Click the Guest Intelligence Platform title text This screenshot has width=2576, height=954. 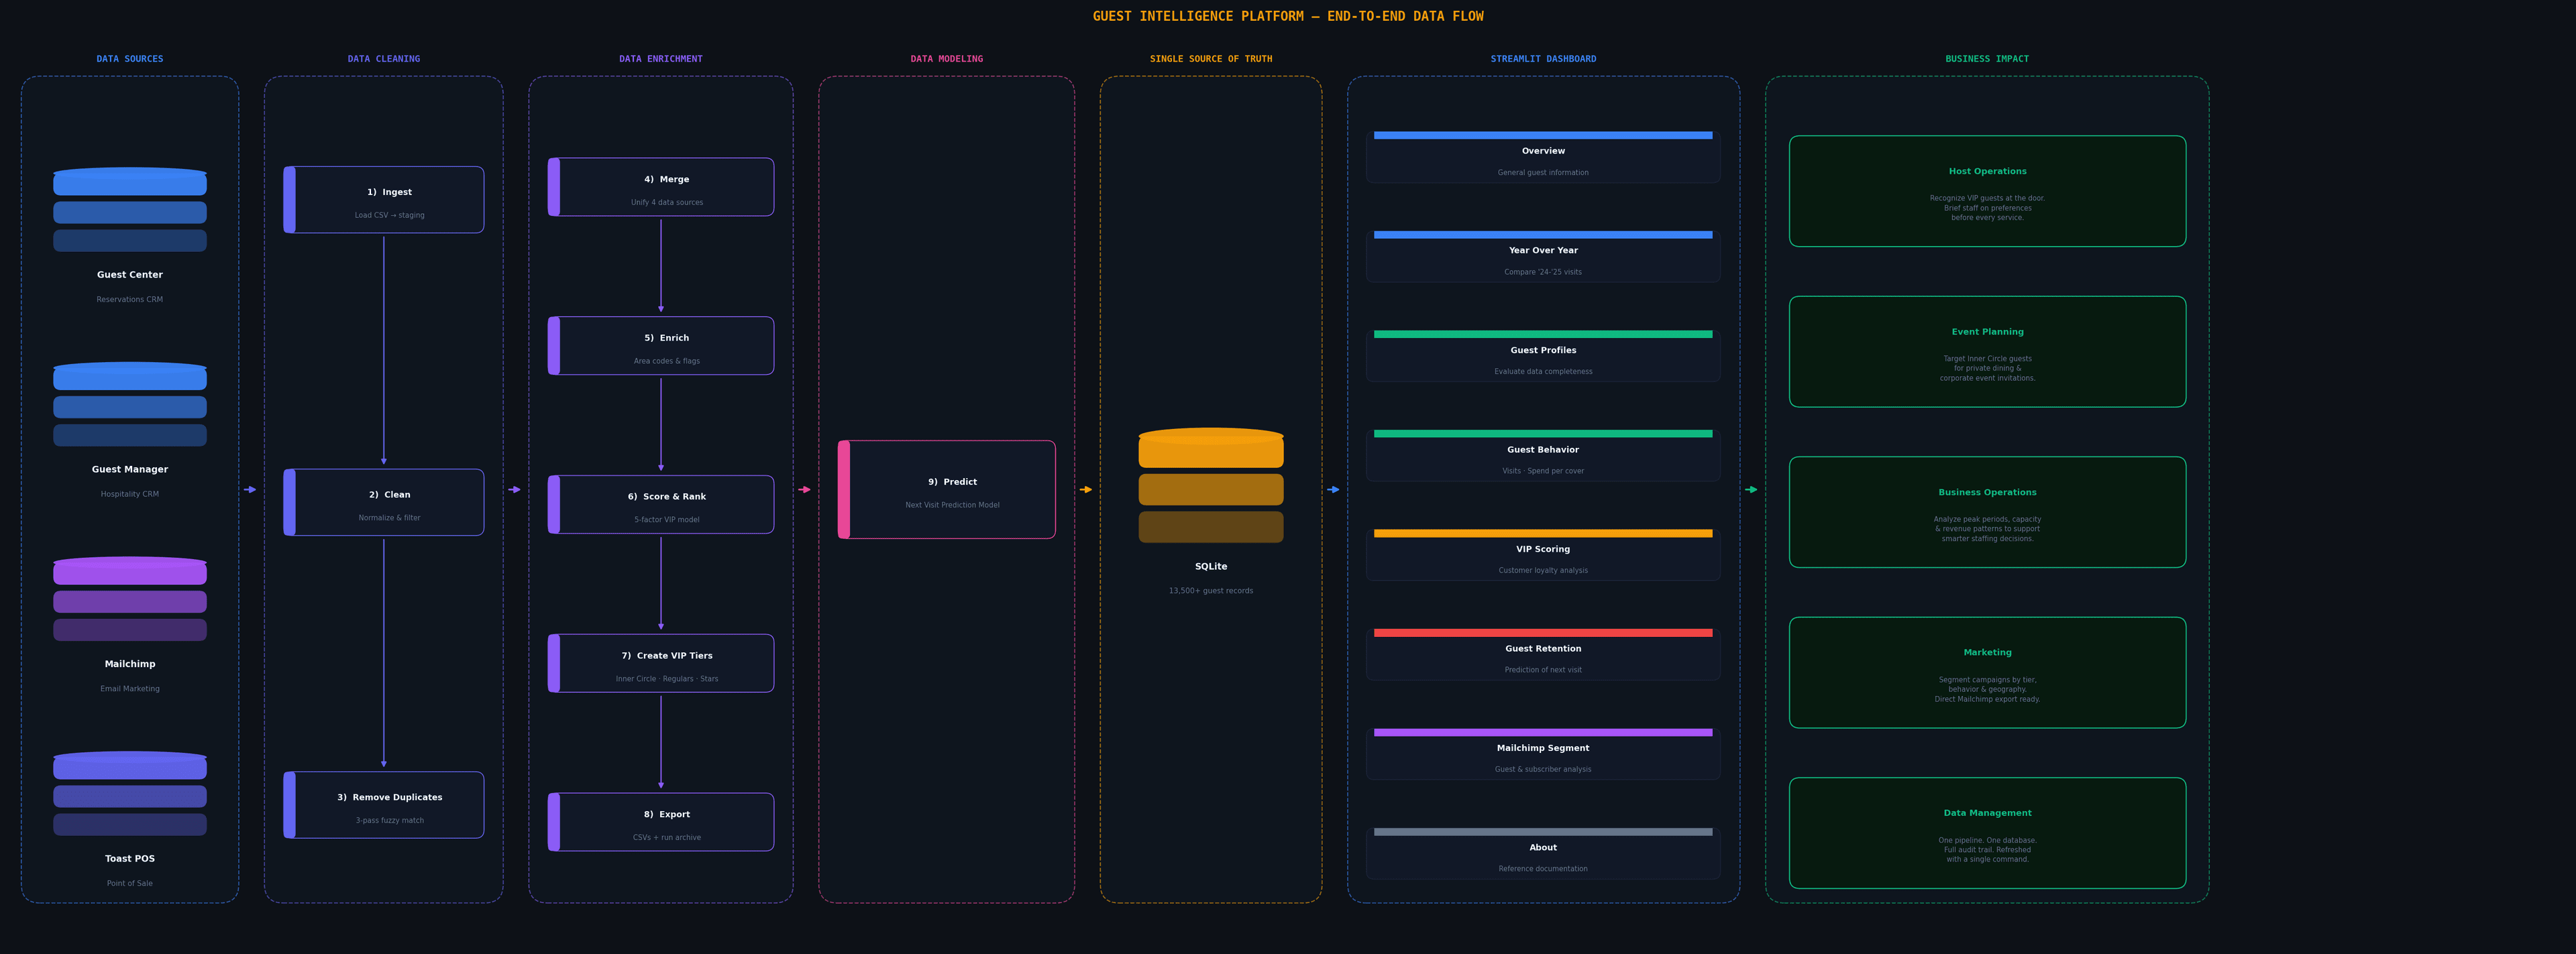pyautogui.click(x=1288, y=16)
